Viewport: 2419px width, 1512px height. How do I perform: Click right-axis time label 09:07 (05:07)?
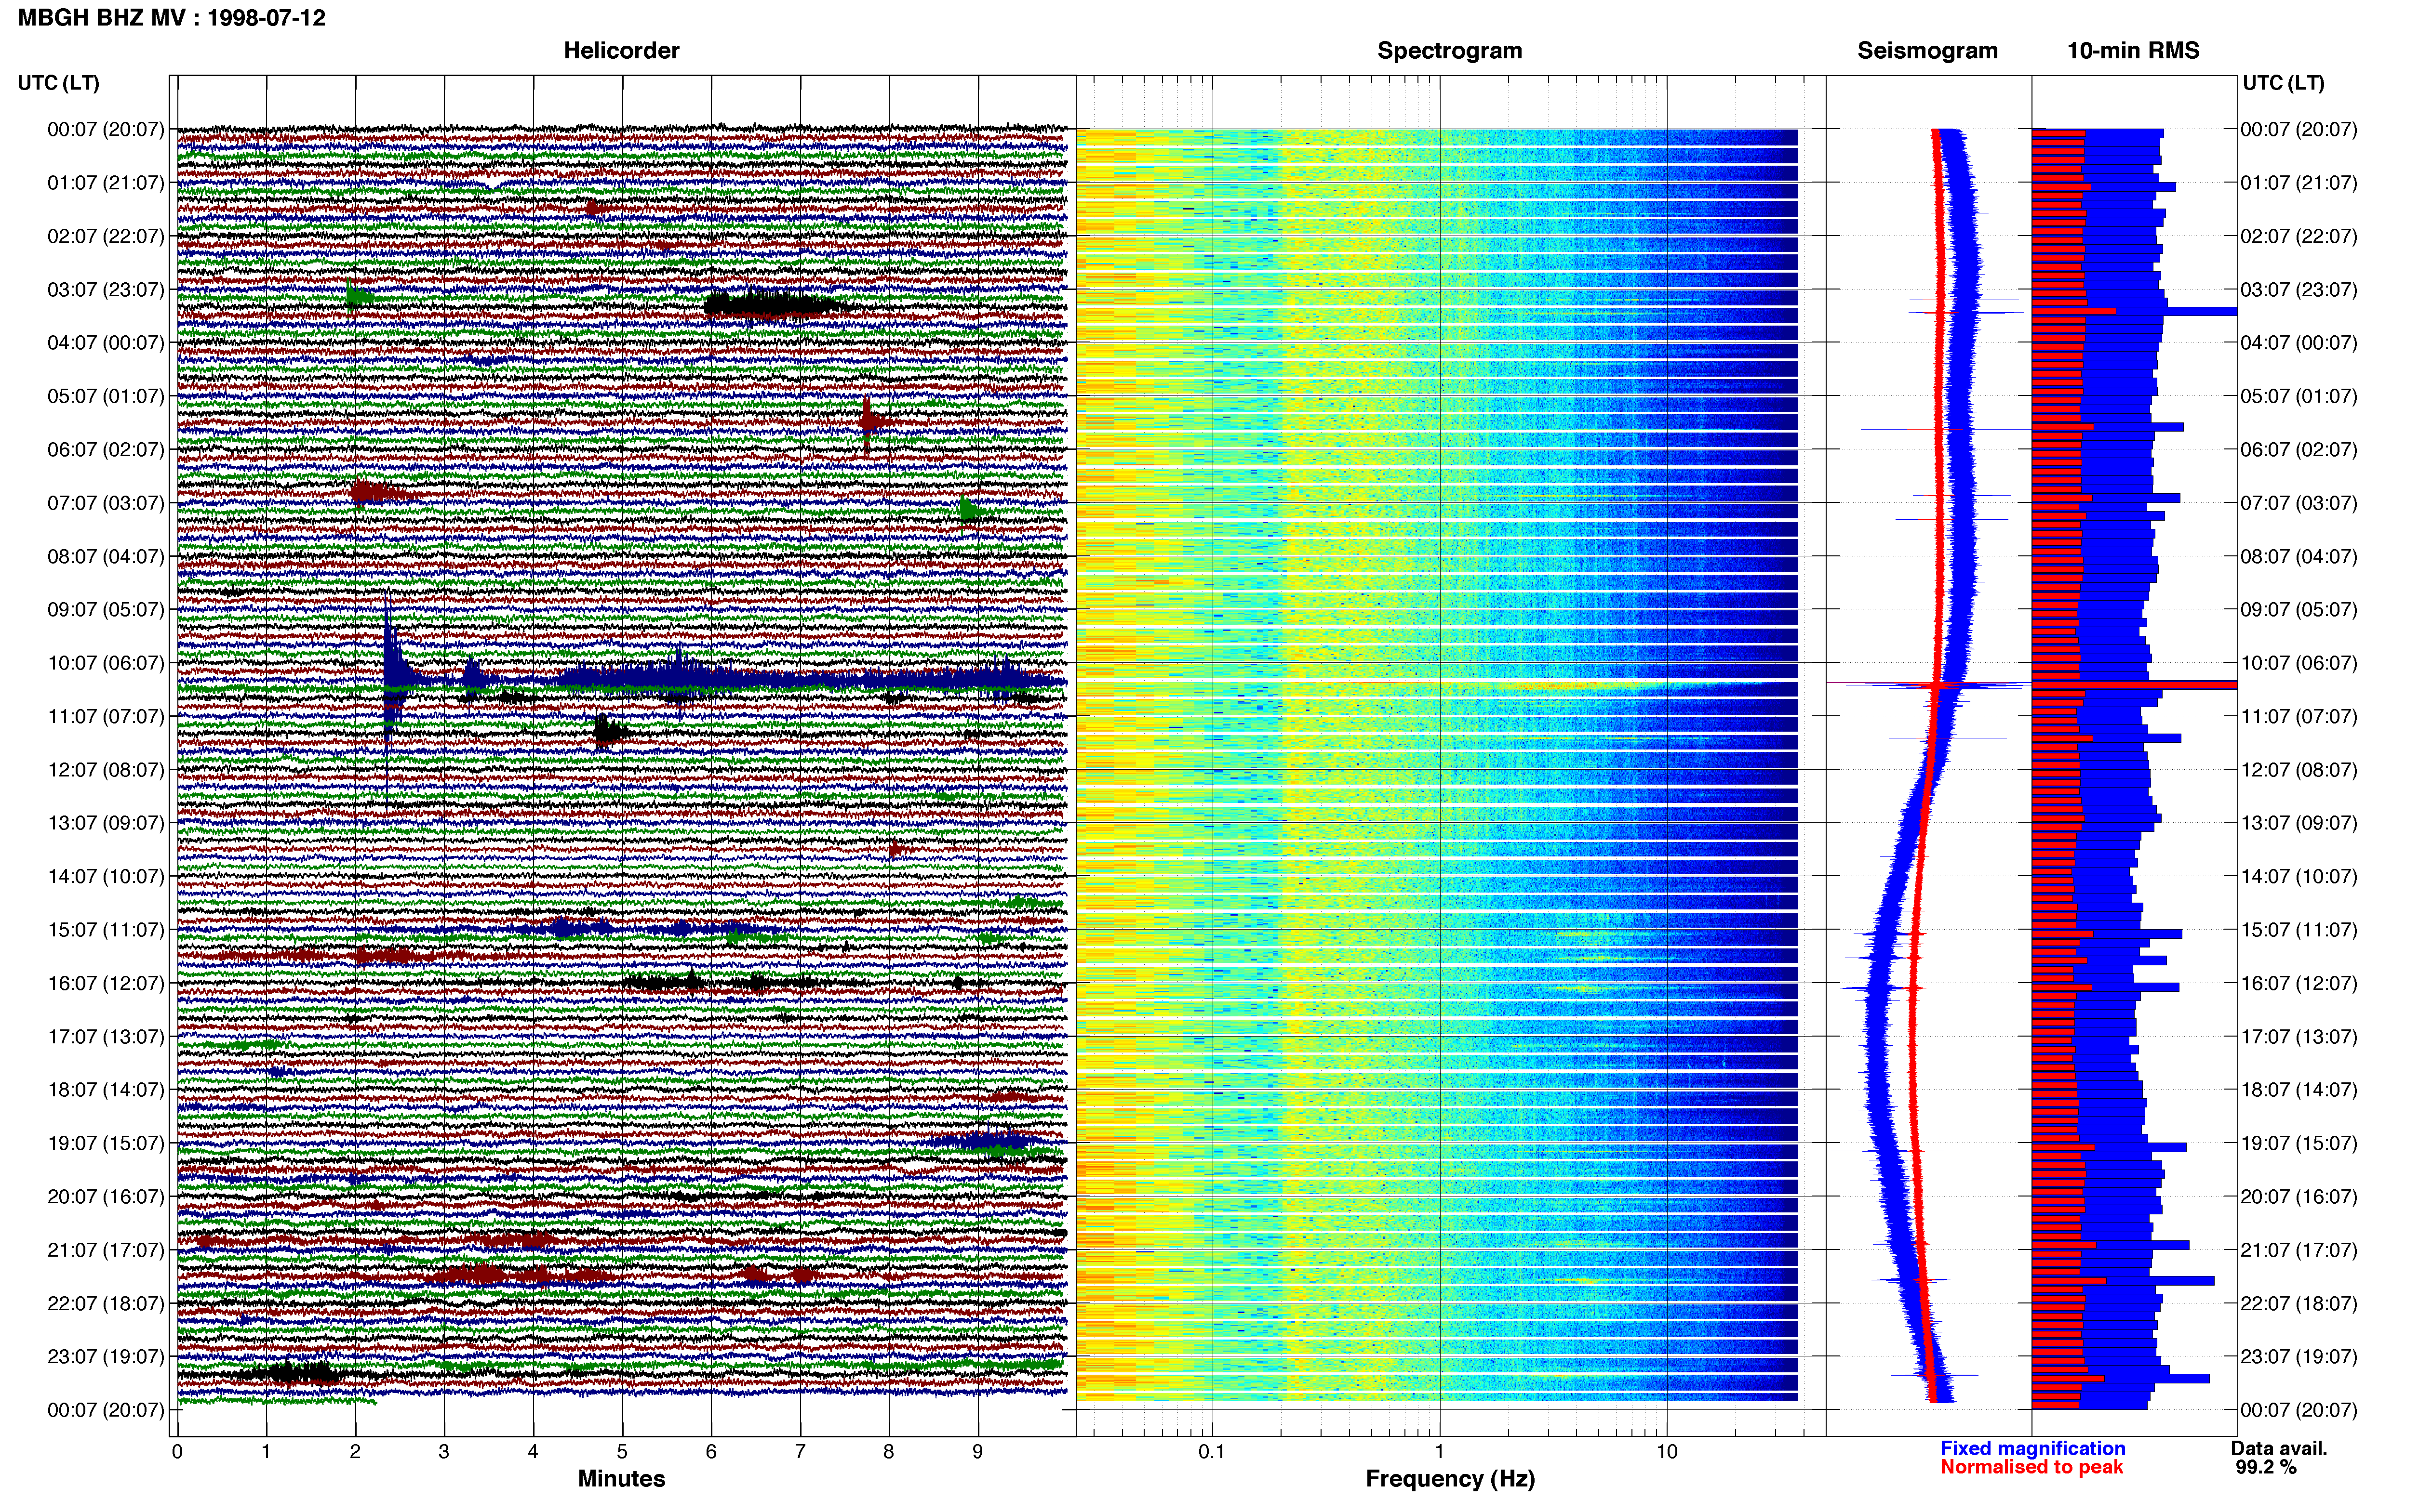[x=2299, y=610]
